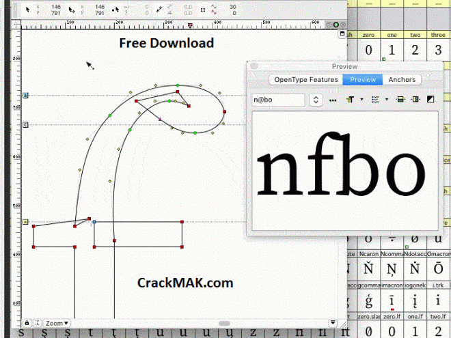This screenshot has width=451, height=338.
Task: Click the red metrics marker on horizontal ruler
Action: [190, 25]
